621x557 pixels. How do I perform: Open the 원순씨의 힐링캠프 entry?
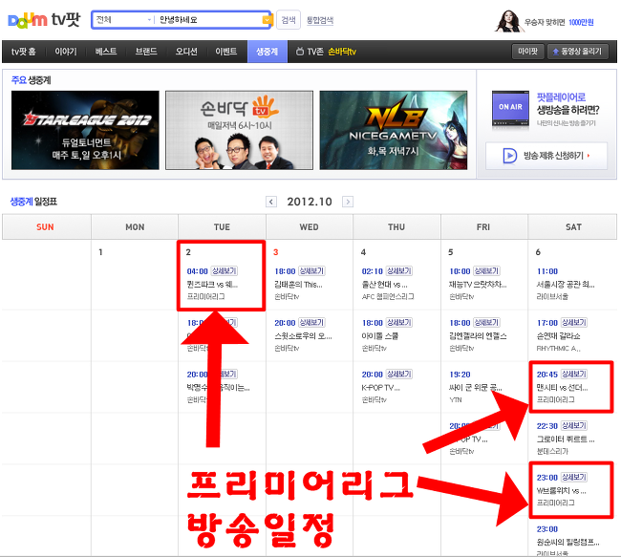coord(567,542)
